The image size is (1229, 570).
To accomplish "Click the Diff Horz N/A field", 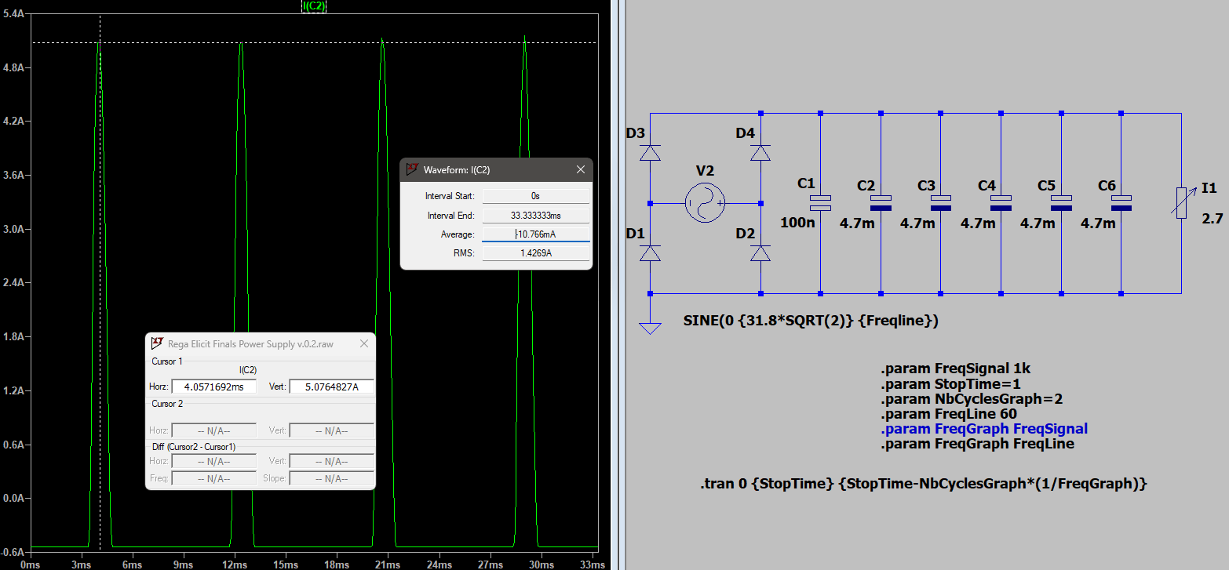I will (x=213, y=462).
